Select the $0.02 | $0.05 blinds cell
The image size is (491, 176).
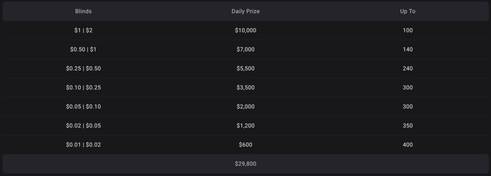83,126
